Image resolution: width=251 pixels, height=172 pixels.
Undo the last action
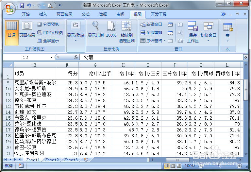[x=29, y=6]
